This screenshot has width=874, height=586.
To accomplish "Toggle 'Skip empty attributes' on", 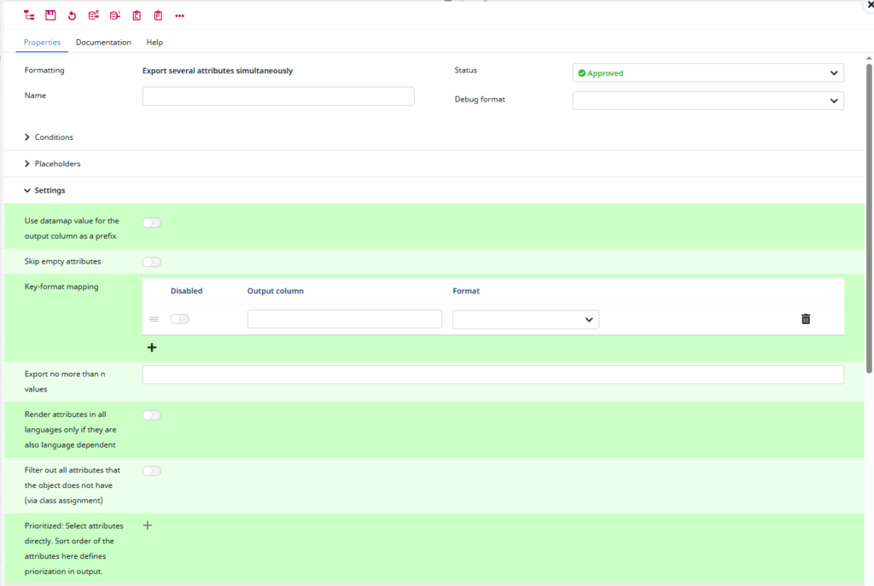I will click(x=151, y=261).
